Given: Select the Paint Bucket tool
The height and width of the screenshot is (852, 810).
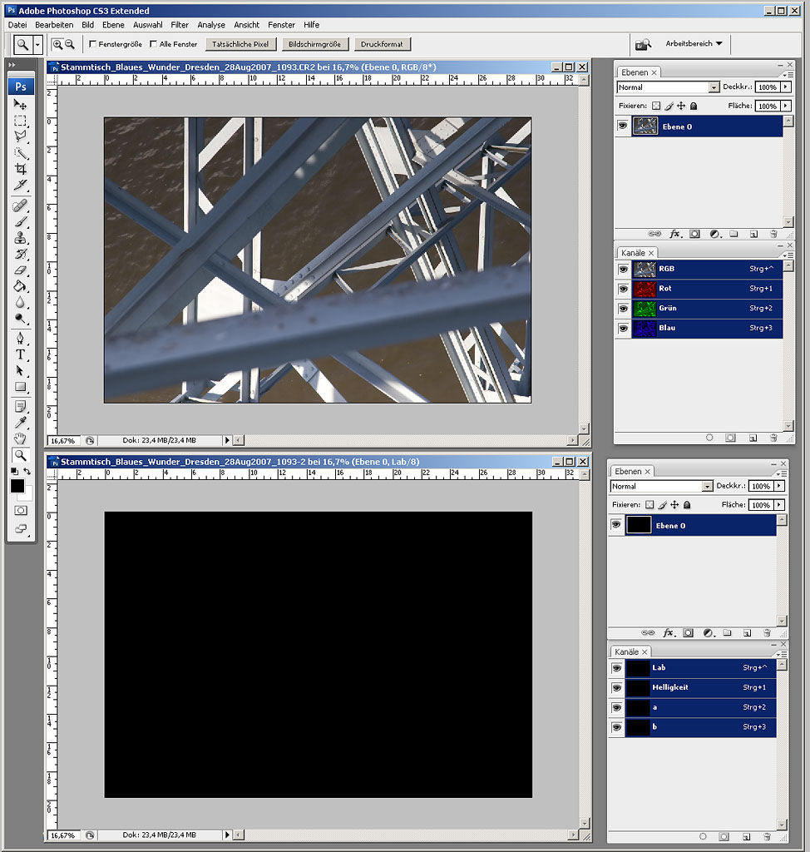Looking at the screenshot, I should coord(21,287).
